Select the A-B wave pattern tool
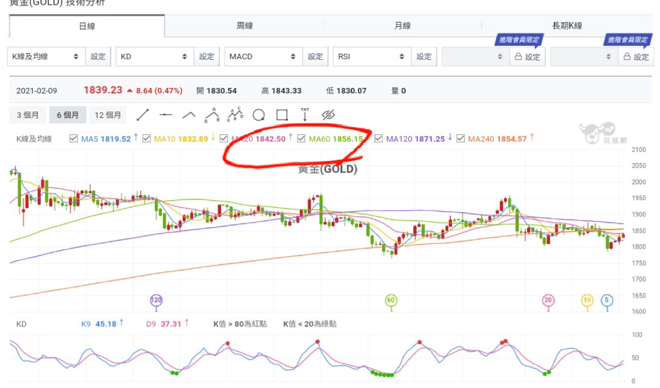 point(212,115)
